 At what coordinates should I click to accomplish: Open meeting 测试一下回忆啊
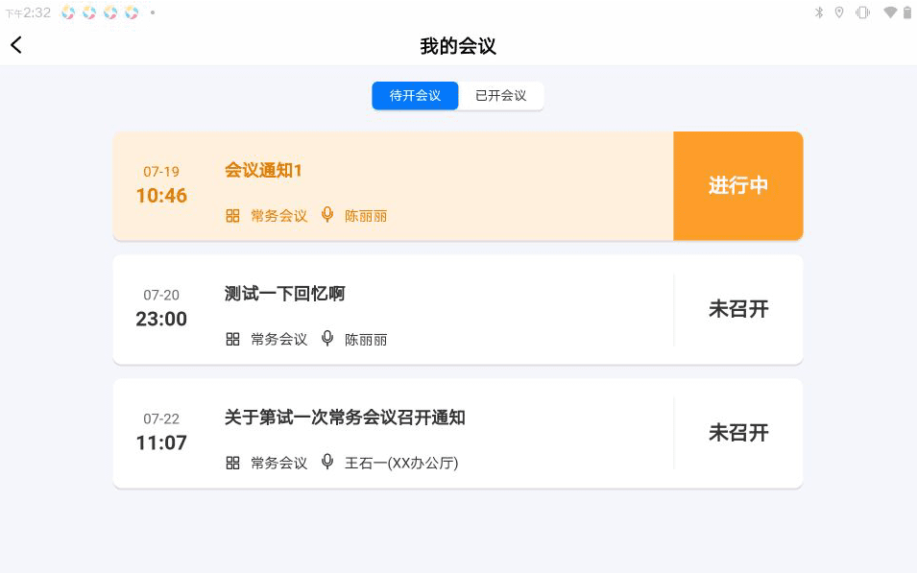click(285, 294)
